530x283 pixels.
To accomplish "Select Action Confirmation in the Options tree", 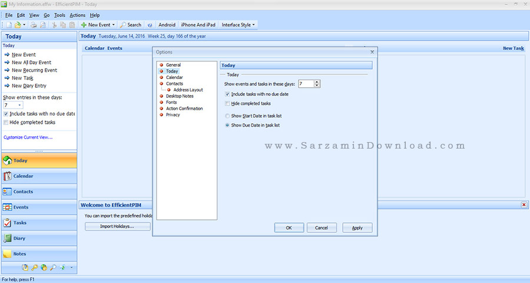I will click(184, 108).
